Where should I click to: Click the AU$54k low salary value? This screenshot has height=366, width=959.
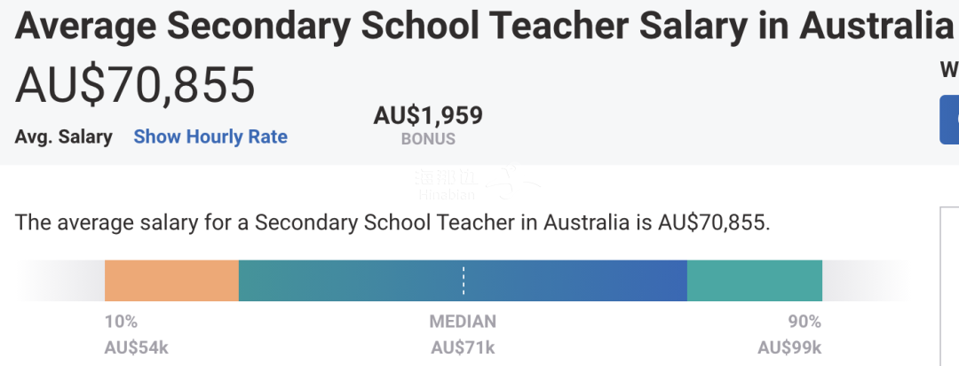click(x=137, y=347)
